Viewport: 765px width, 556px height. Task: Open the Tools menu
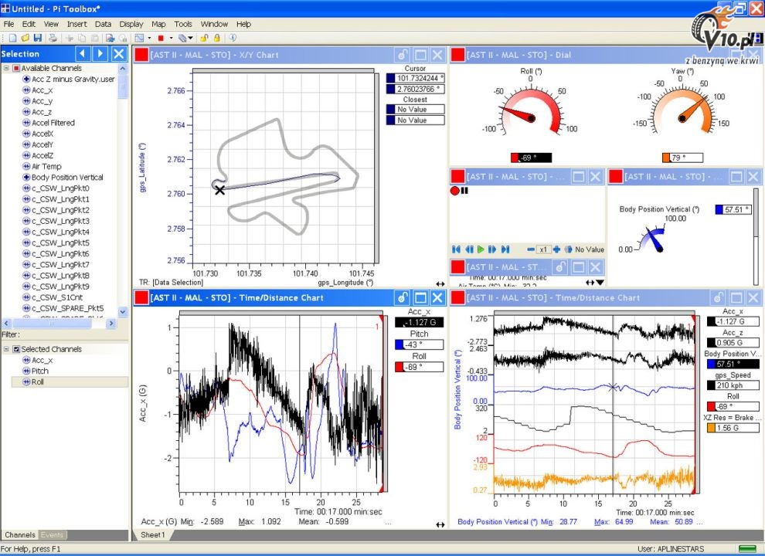point(183,24)
